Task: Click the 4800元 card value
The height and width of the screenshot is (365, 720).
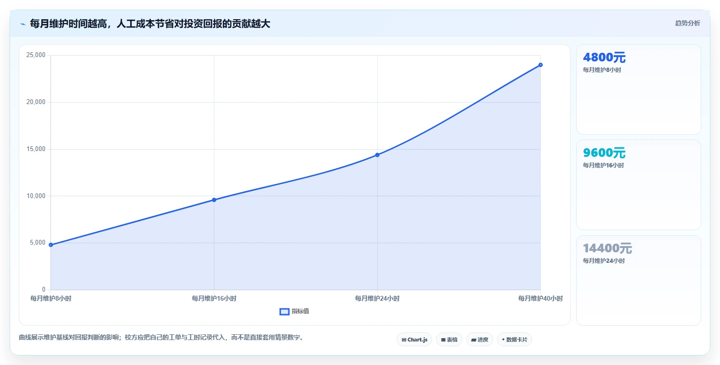Action: [x=604, y=58]
